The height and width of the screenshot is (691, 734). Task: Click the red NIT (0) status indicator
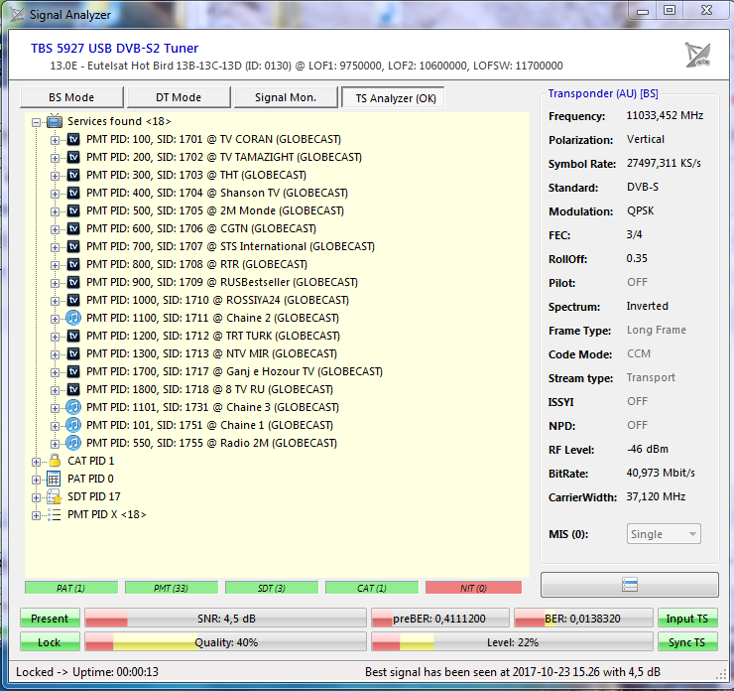(473, 588)
